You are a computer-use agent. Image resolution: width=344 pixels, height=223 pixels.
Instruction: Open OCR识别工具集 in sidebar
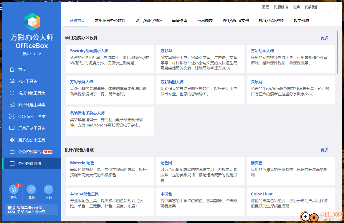tap(32, 116)
